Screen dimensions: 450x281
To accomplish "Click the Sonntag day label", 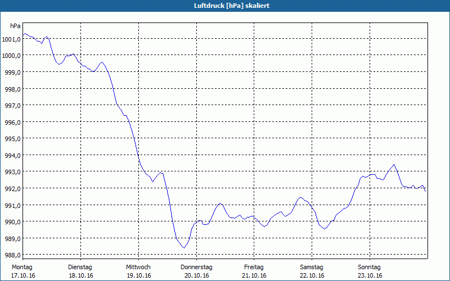I will (x=369, y=268).
